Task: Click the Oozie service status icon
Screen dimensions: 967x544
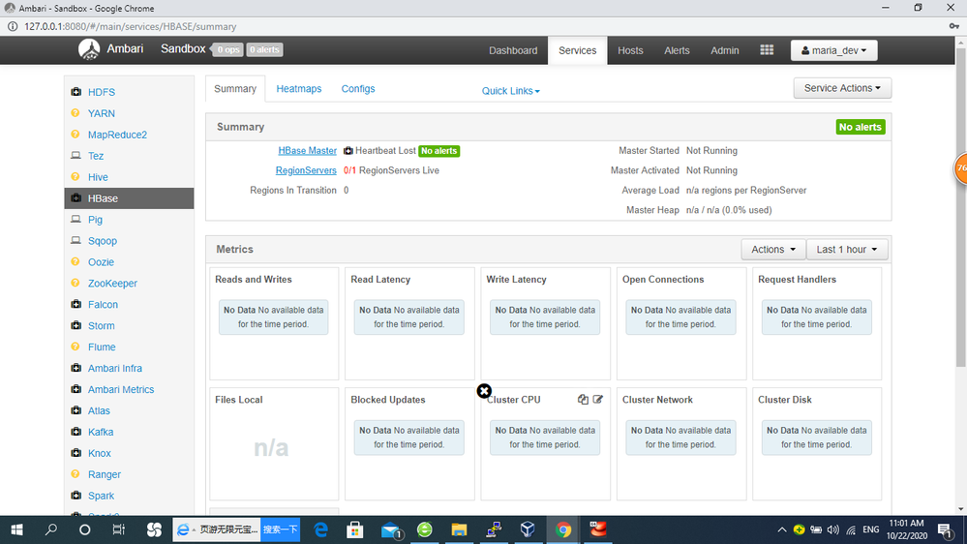Action: pyautogui.click(x=76, y=261)
